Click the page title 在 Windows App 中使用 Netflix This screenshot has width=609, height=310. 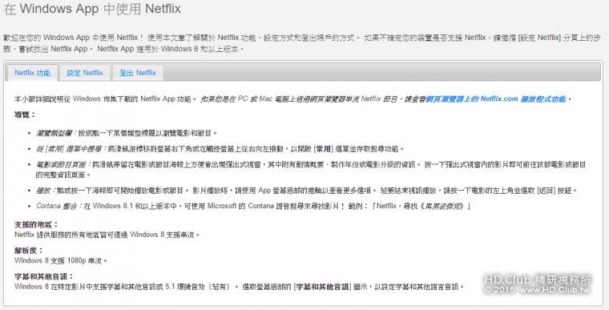tap(92, 9)
